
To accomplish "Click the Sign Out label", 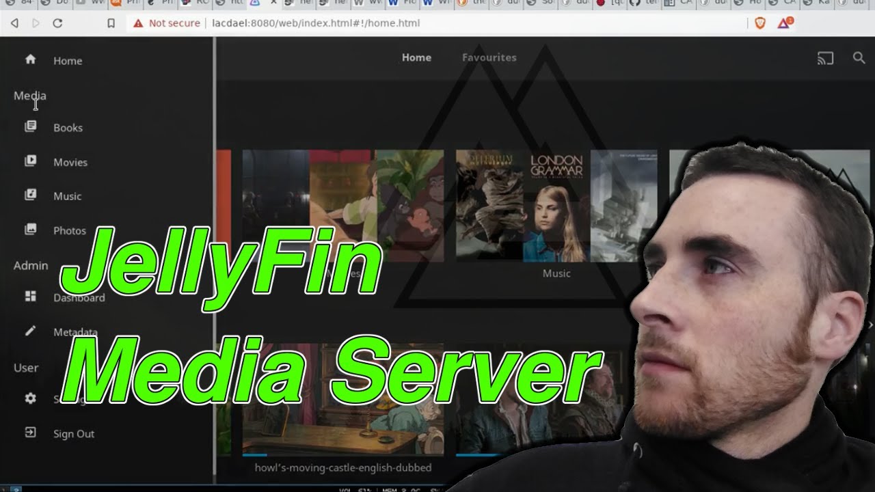I will point(74,434).
